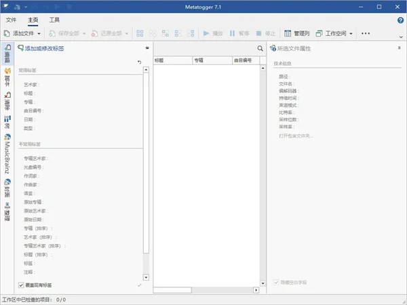Click the 日期 field label
The height and width of the screenshot is (305, 407).
[x=29, y=119]
